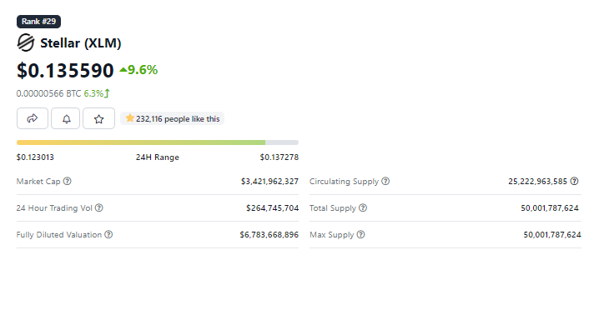The image size is (594, 315).
Task: Open Market Cap help question mark
Action: (67, 181)
